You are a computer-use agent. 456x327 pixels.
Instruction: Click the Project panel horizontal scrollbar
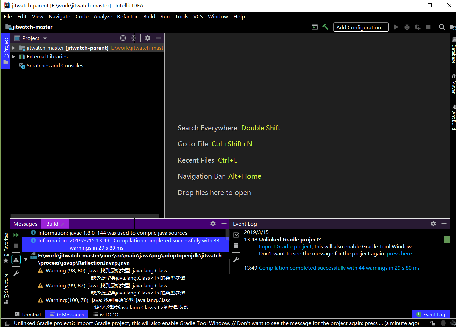[85, 216]
